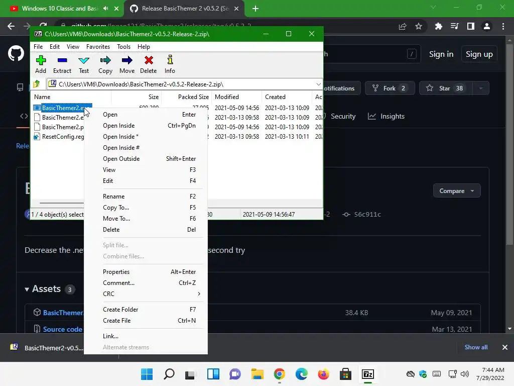This screenshot has height=386, width=514.
Task: Choose Copy To... in context menu
Action: (x=146, y=208)
